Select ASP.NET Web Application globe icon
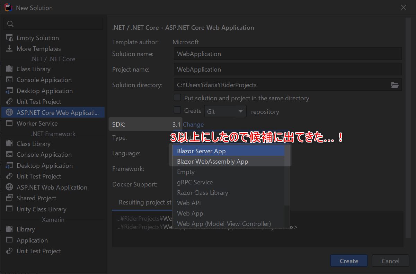Image resolution: width=416 pixels, height=274 pixels. [x=10, y=187]
